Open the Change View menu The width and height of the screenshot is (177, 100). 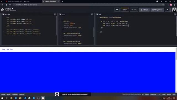click(x=157, y=10)
